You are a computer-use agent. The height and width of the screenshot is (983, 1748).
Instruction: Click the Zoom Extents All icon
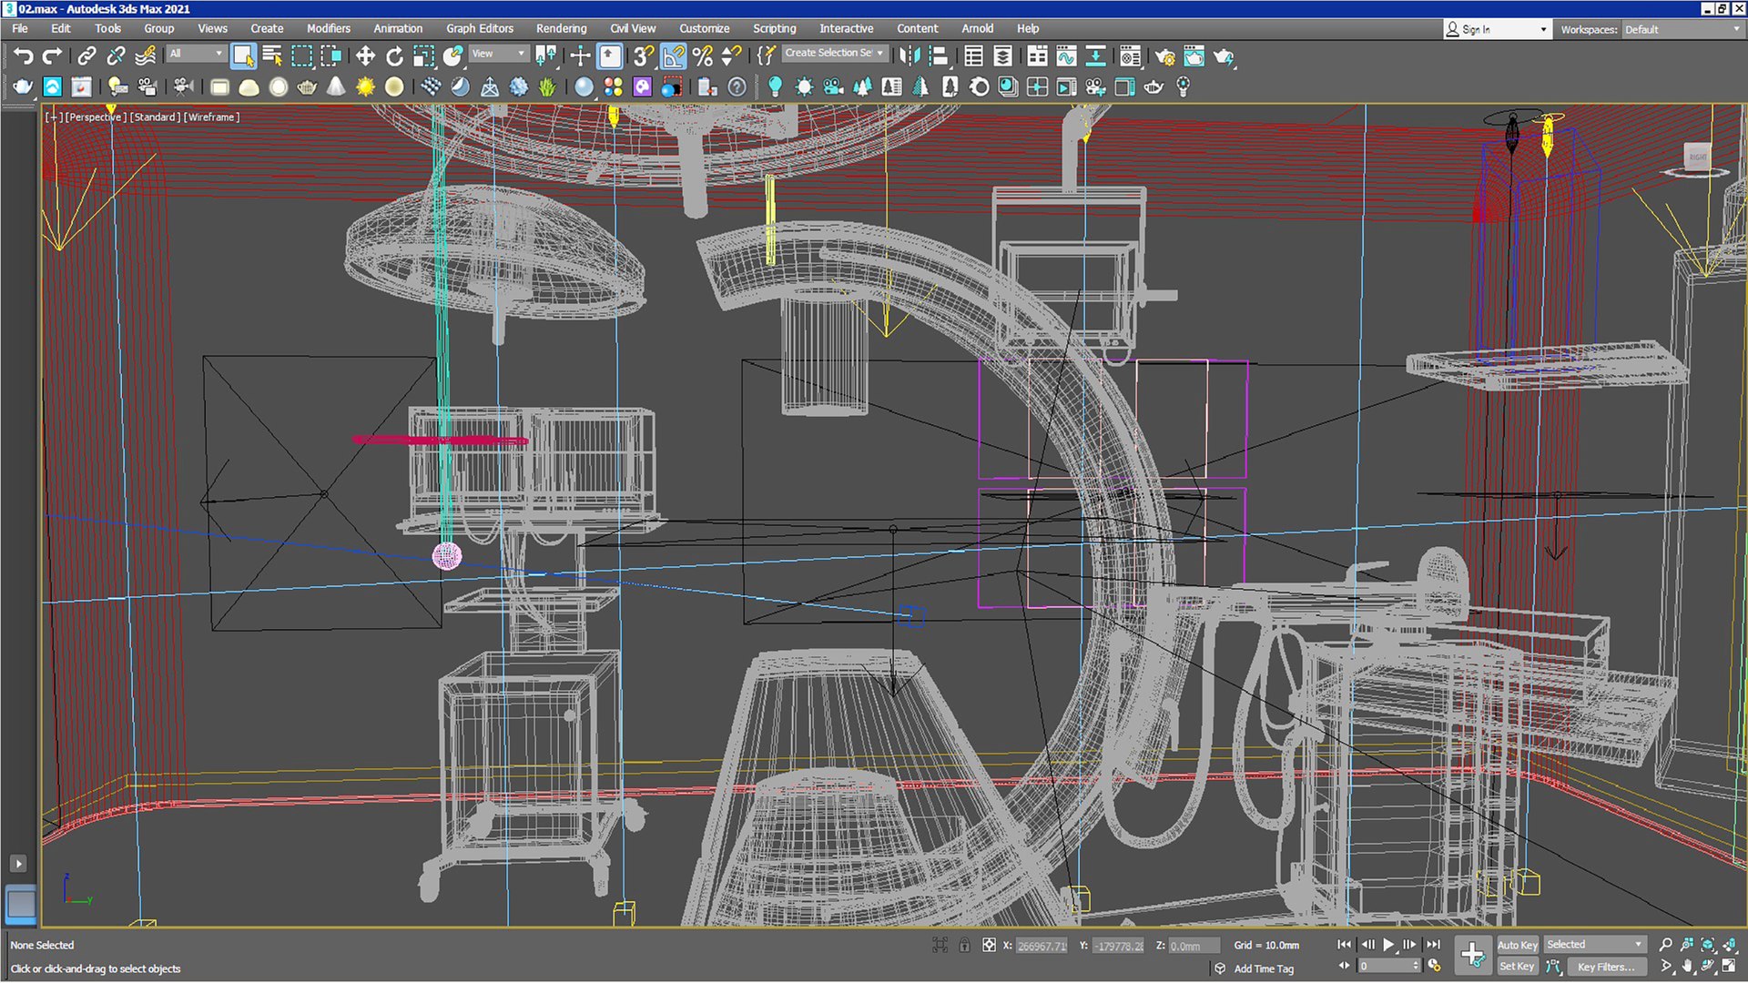click(1730, 945)
